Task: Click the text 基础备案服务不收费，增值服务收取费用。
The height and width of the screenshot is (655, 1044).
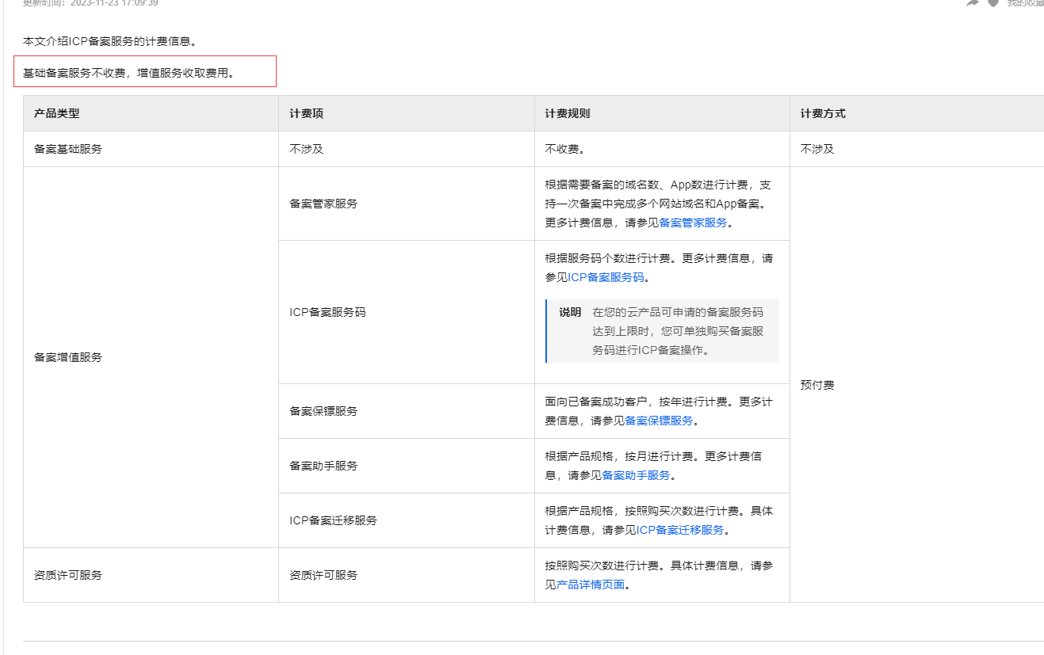Action: [x=131, y=72]
